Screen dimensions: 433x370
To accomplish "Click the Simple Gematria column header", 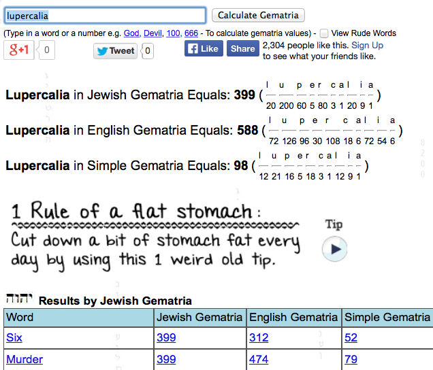I will point(387,318).
